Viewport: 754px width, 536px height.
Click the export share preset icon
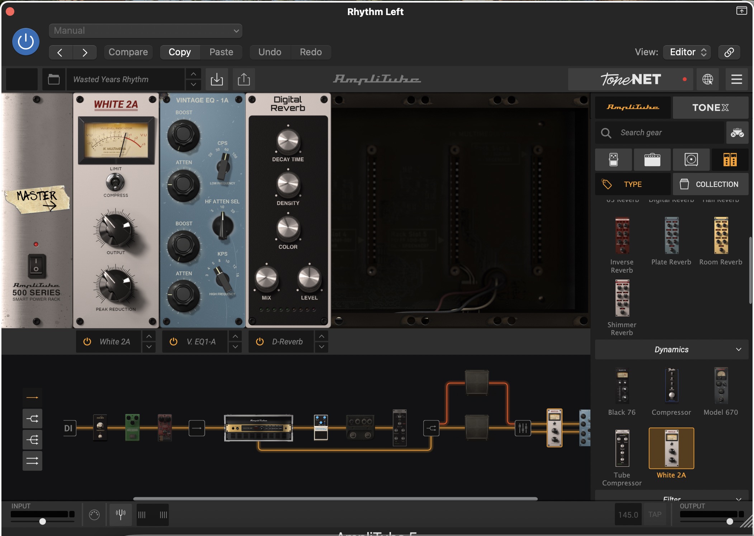(244, 79)
